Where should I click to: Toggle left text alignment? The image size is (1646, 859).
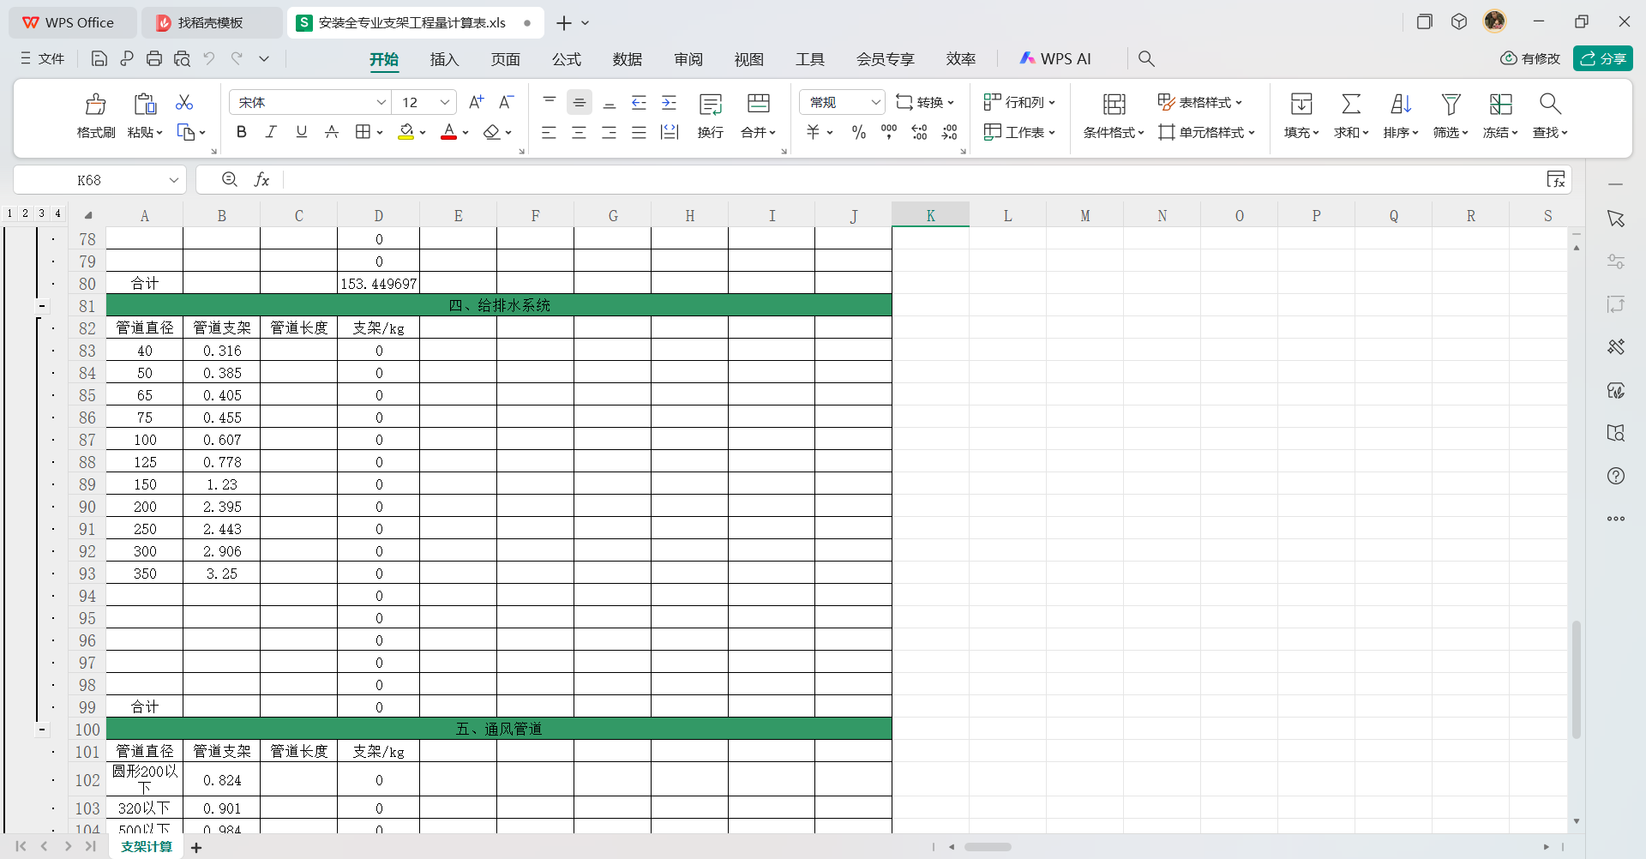pyautogui.click(x=549, y=132)
